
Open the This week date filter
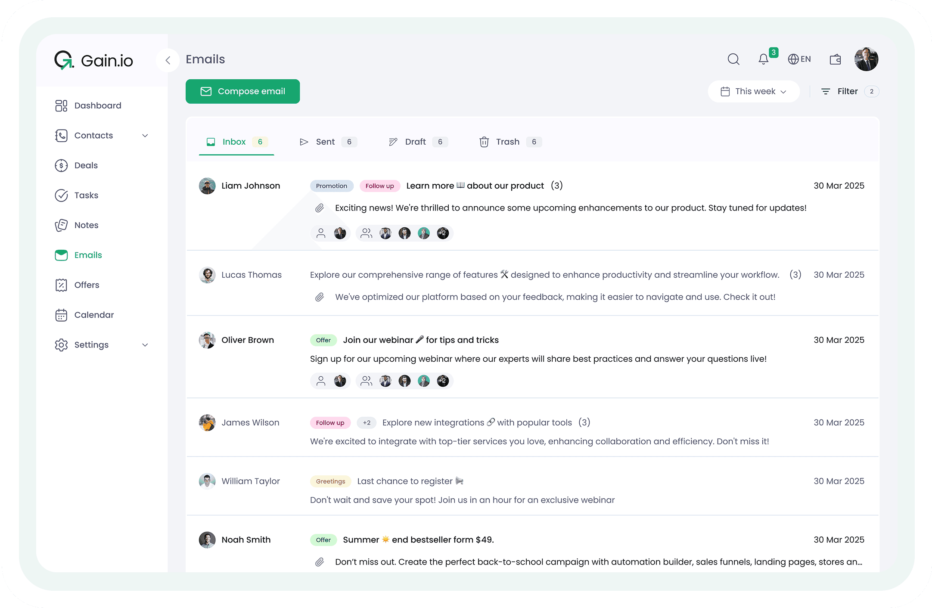pos(754,91)
